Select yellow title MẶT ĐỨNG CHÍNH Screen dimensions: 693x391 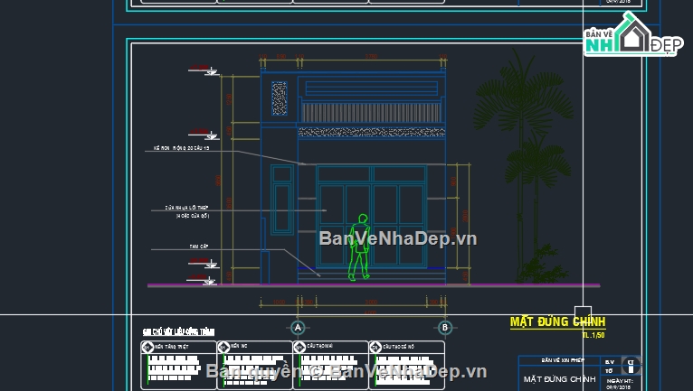[x=558, y=321]
